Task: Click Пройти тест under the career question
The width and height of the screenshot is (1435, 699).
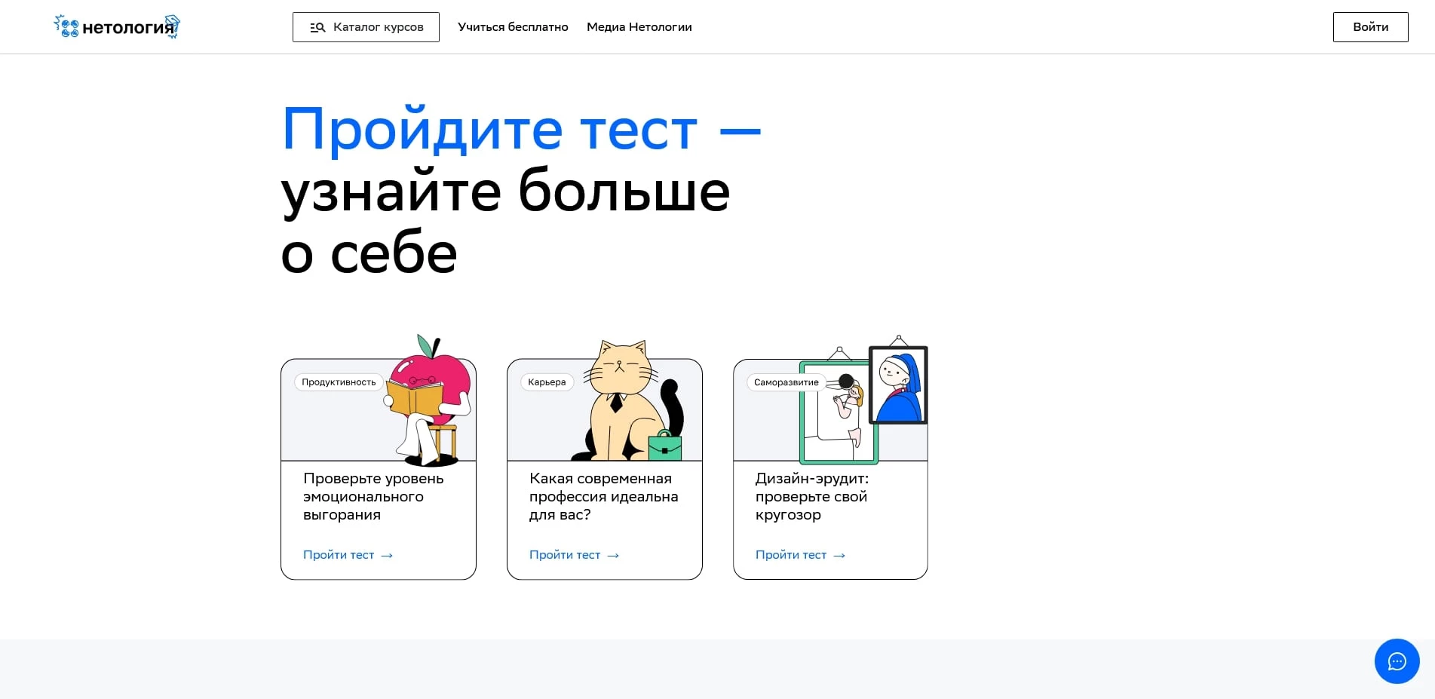Action: coord(563,555)
